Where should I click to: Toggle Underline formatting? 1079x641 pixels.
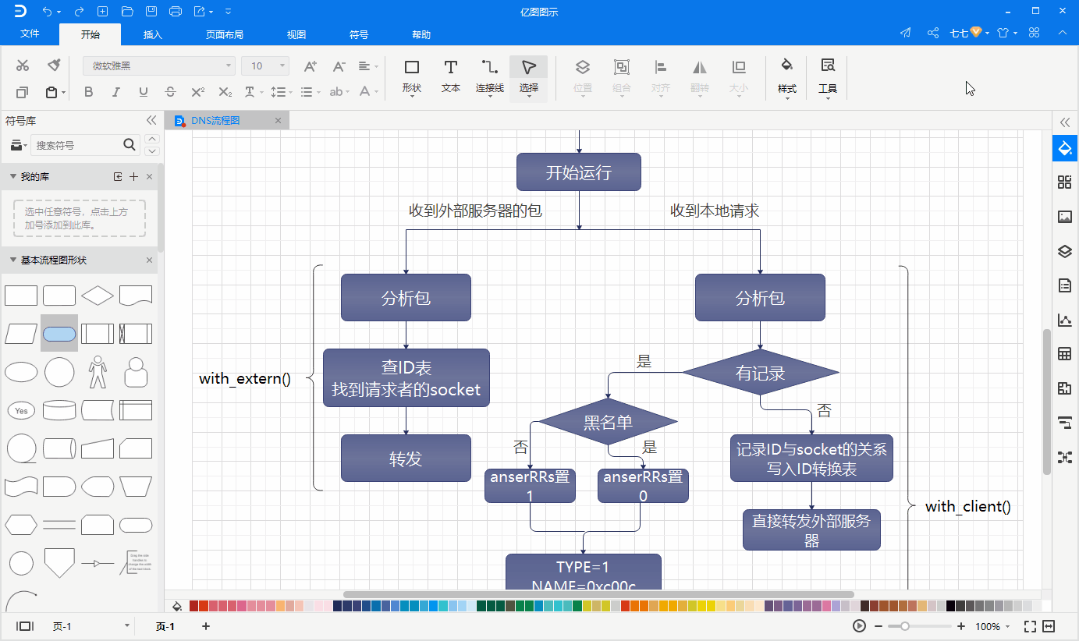[x=143, y=92]
